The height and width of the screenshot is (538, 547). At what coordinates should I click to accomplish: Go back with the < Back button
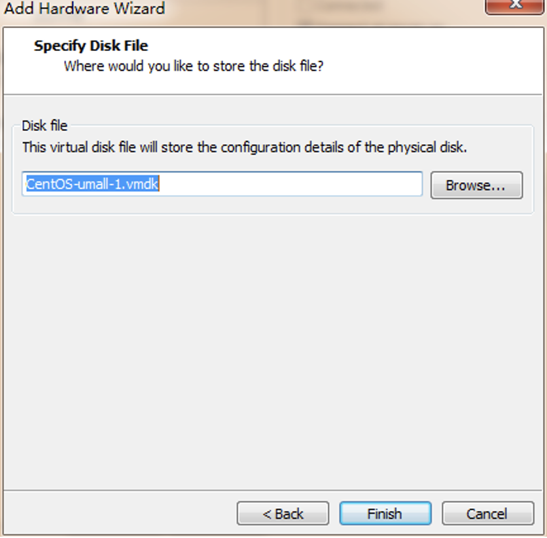(283, 513)
